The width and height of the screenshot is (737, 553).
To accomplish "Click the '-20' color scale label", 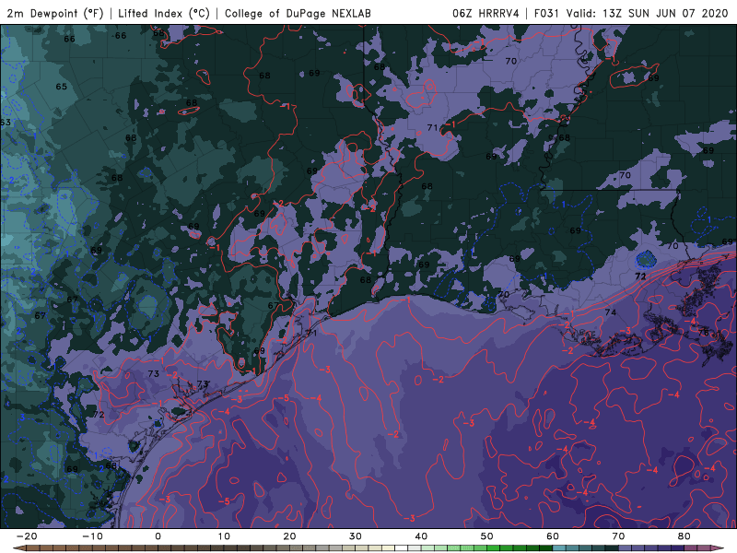I will (x=27, y=536).
